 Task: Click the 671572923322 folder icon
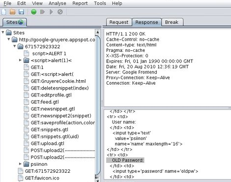click(21, 46)
